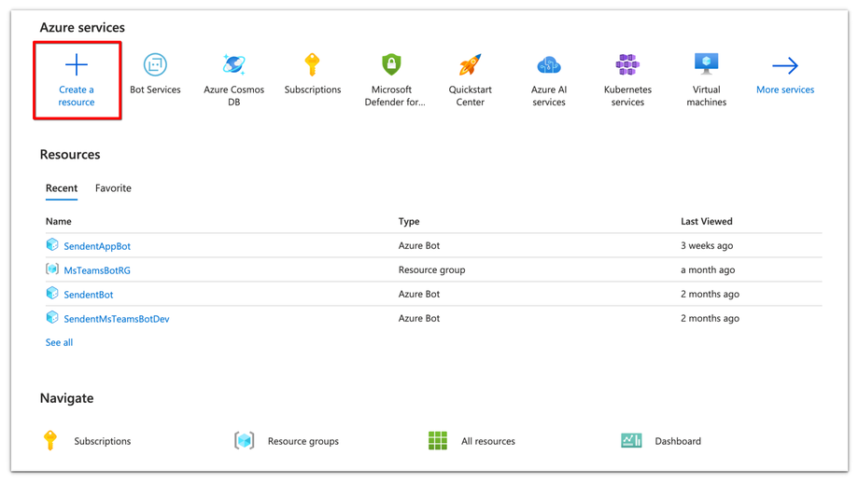Click Azure Bot type in SendentAppBot row
859x483 pixels.
click(419, 245)
